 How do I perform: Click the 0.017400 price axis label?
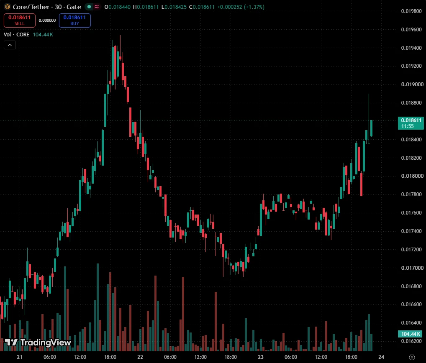tap(412, 231)
